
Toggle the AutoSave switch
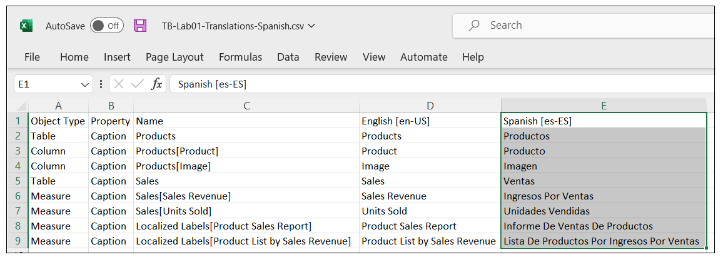(106, 26)
